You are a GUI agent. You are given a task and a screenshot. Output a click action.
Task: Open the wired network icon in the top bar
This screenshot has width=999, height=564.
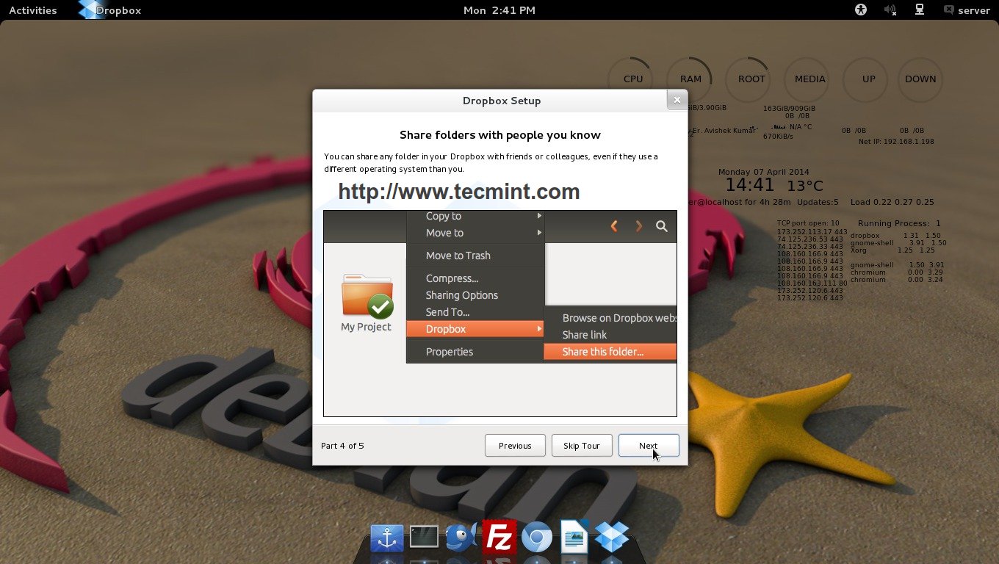[x=919, y=10]
